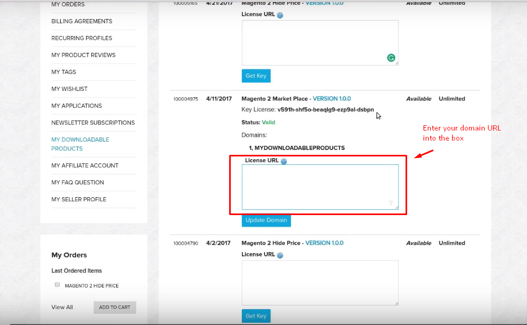
Task: Click the info icon next to the bottom License URL
Action: coord(280,255)
